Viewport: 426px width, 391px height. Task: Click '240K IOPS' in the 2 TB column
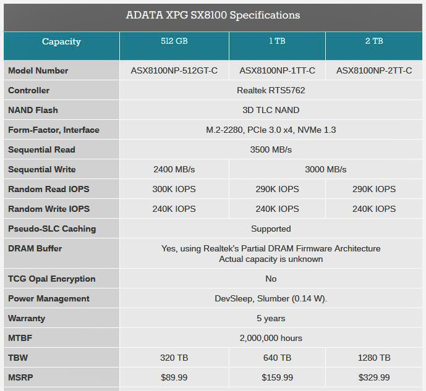[x=374, y=209]
